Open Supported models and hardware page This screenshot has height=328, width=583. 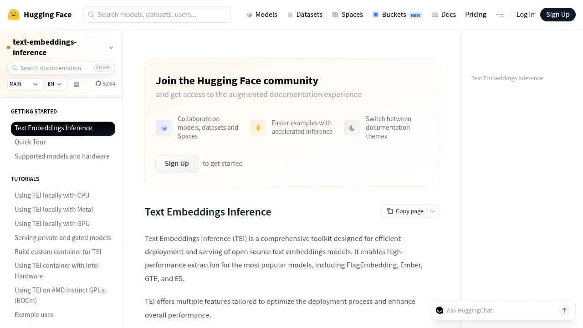[62, 156]
